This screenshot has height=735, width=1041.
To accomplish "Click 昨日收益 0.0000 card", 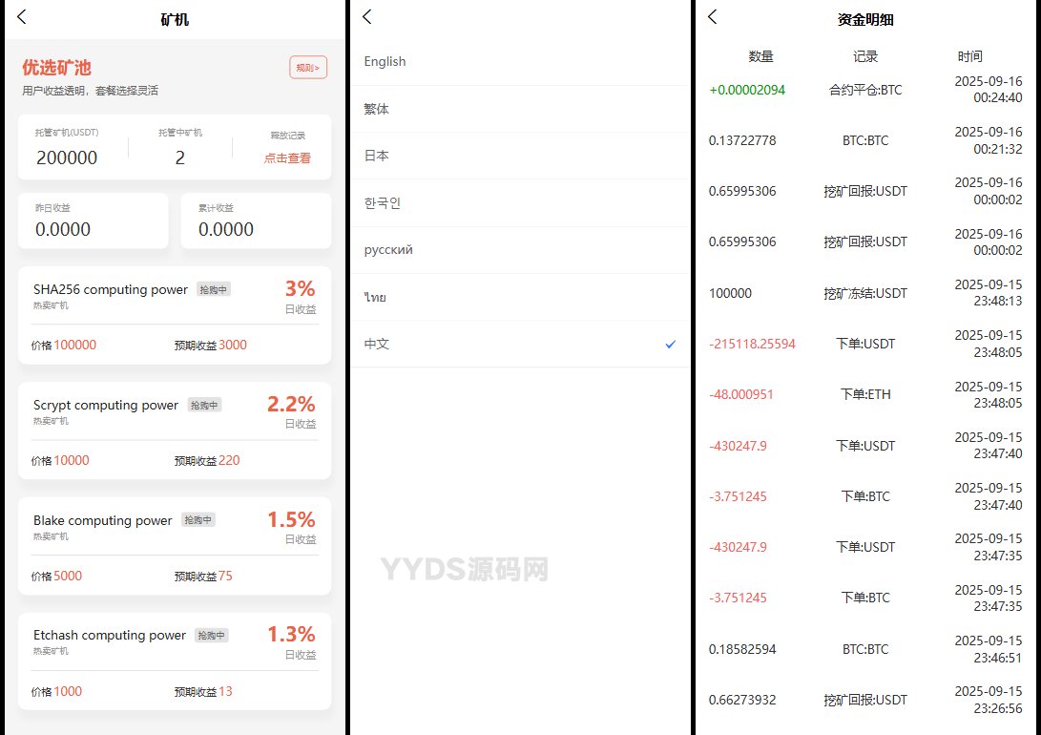I will [x=93, y=221].
